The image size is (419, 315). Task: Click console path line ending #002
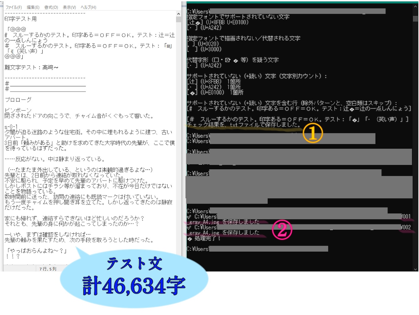[x=299, y=227]
